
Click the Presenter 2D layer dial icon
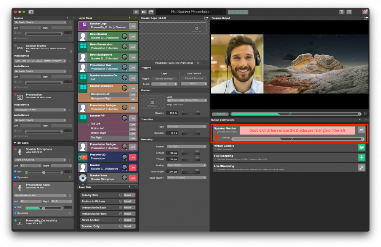tap(125, 157)
